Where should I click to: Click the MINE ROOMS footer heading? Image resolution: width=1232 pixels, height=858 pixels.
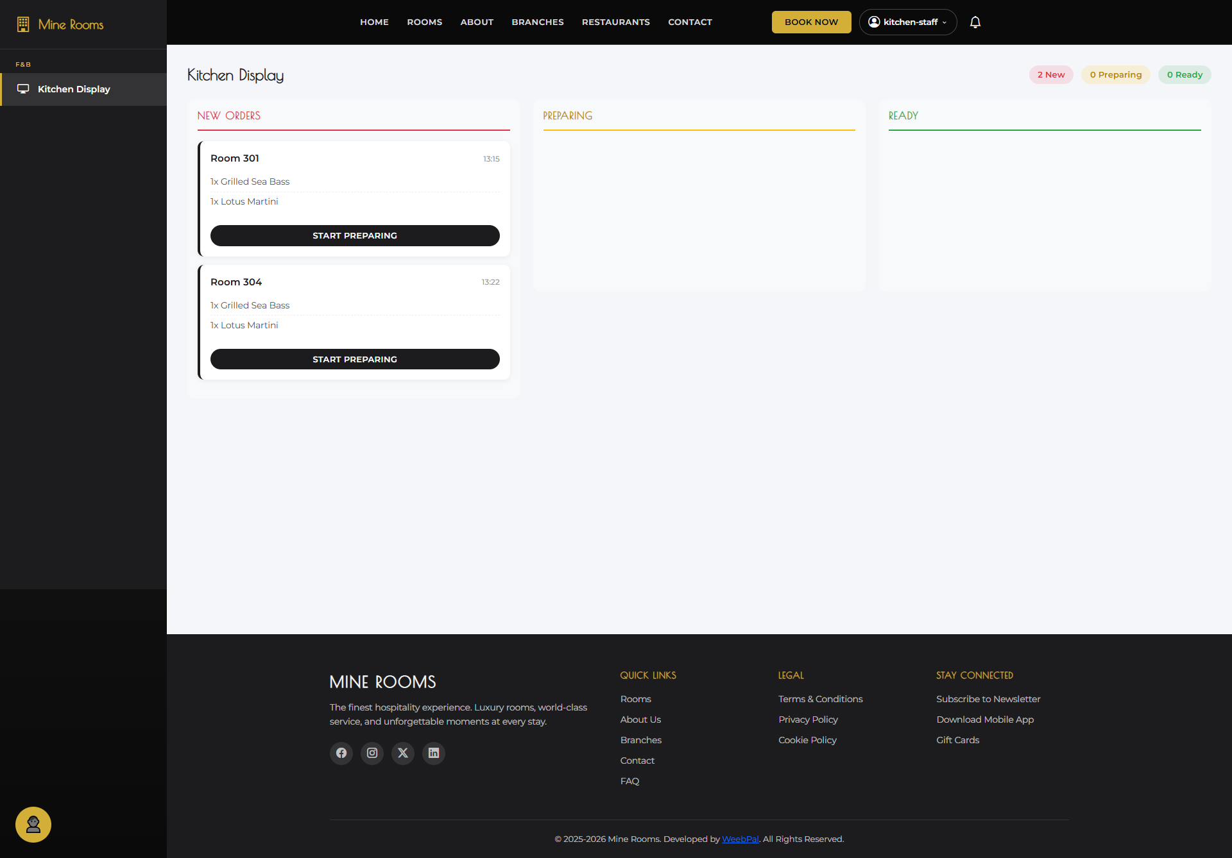383,682
